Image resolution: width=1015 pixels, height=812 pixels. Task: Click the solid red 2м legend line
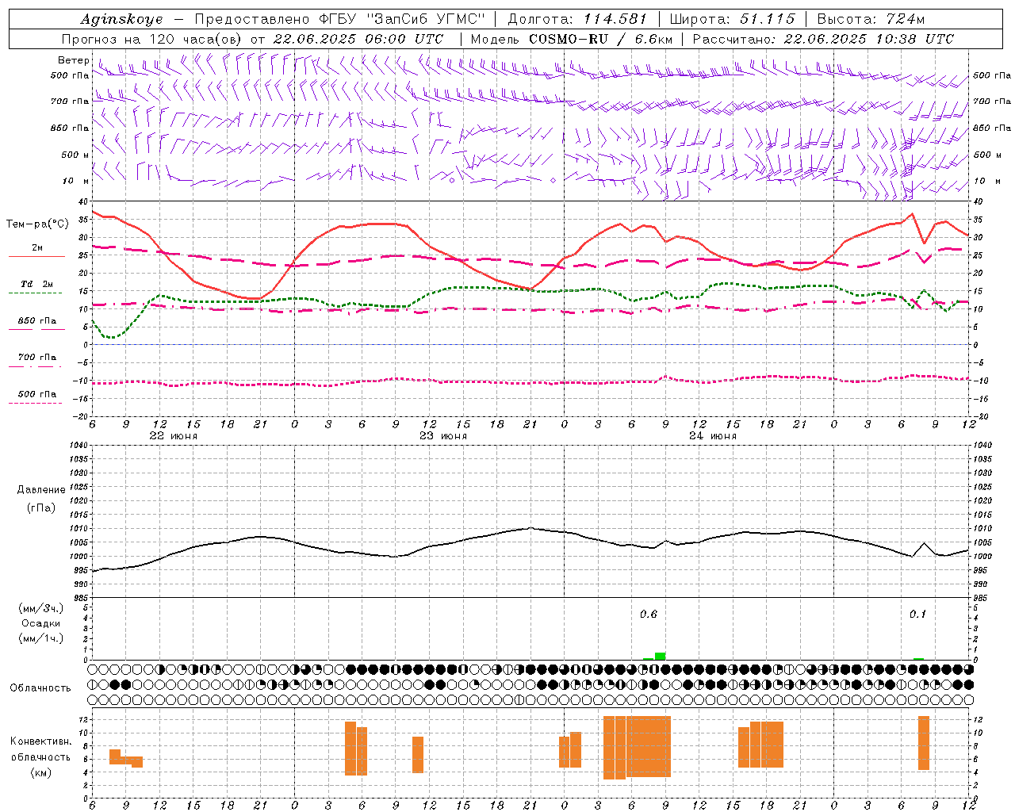point(36,257)
